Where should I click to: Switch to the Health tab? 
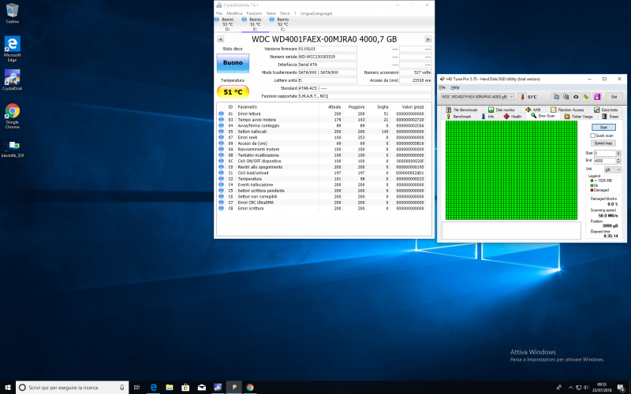pos(513,116)
